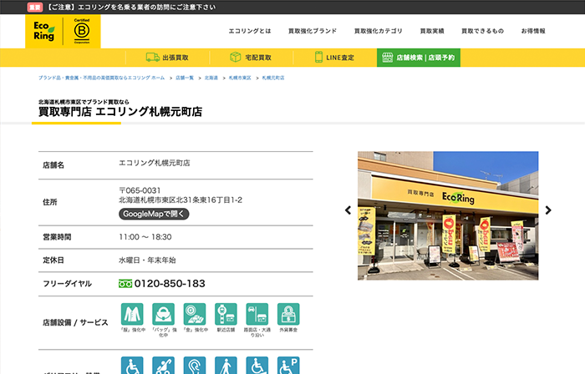Click the EcoRing storefront photo

[448, 215]
